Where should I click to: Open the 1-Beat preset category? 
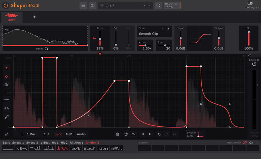click(x=45, y=143)
